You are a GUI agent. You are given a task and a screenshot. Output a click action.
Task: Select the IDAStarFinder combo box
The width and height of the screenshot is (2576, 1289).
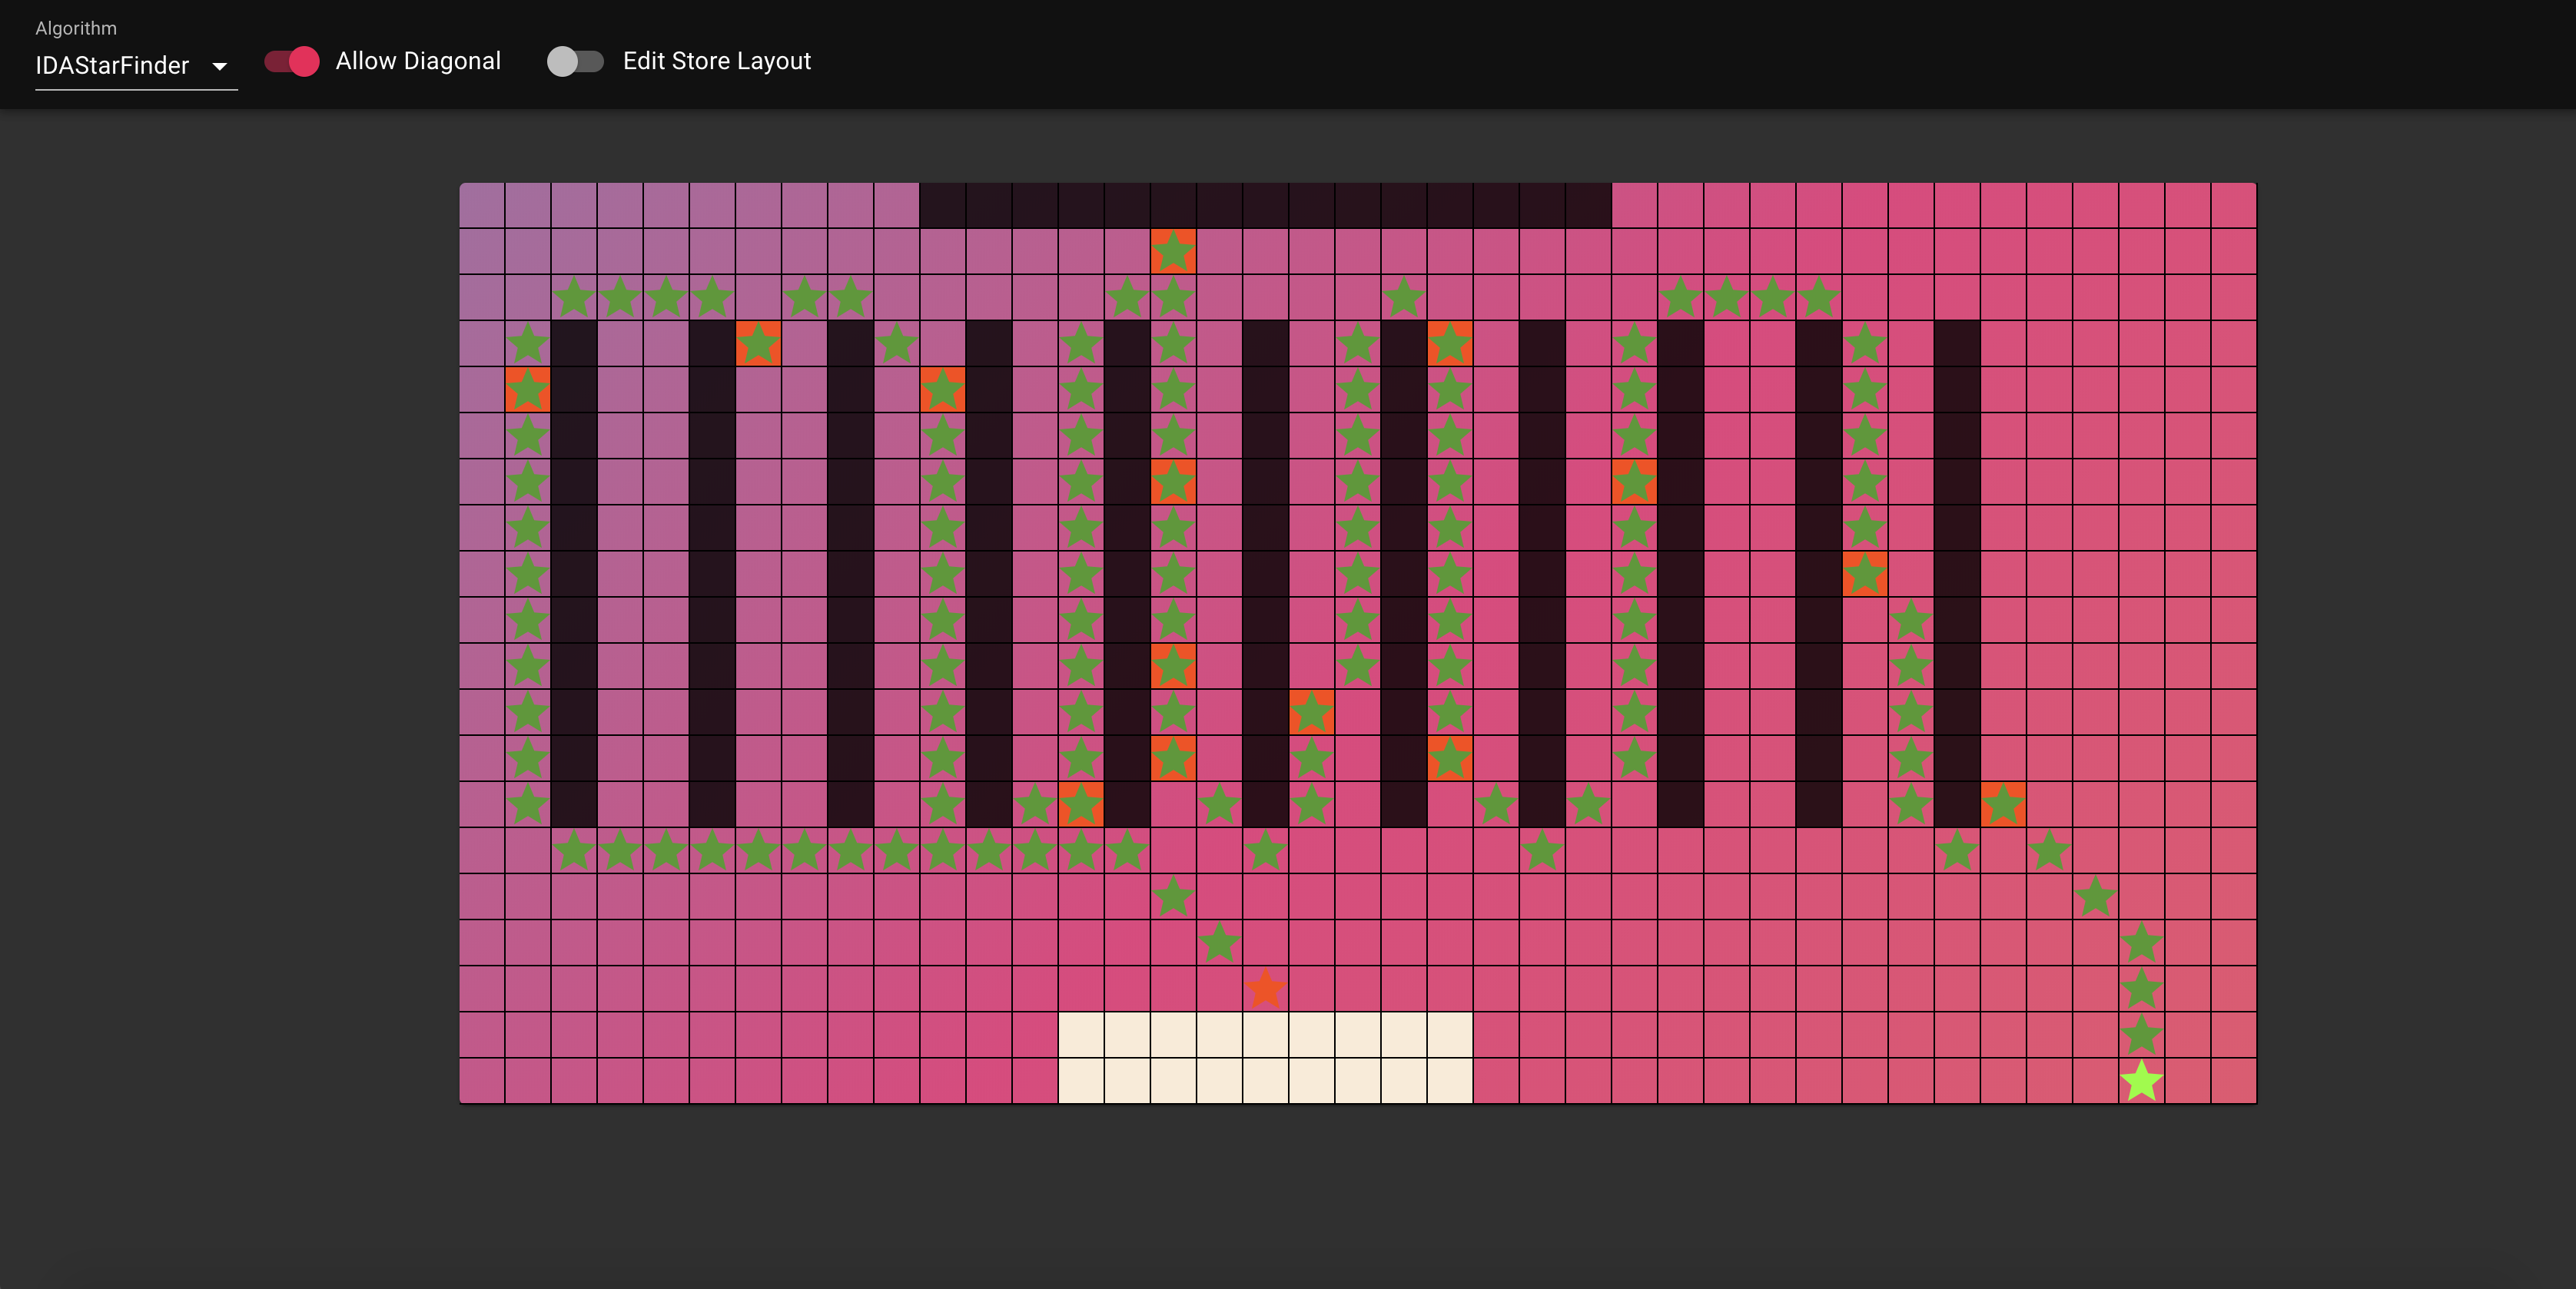click(112, 66)
